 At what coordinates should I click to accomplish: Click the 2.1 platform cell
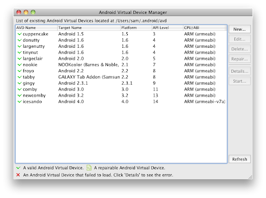[125, 65]
